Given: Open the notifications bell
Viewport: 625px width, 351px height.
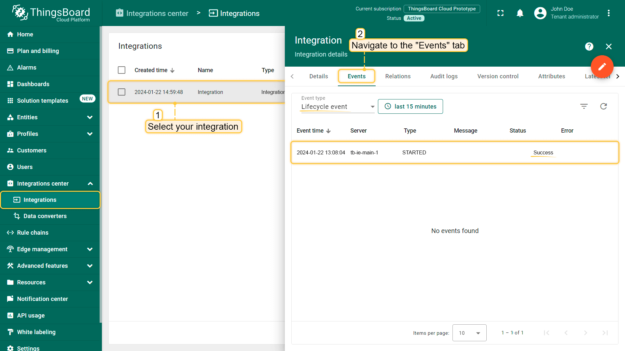Looking at the screenshot, I should click(x=520, y=13).
